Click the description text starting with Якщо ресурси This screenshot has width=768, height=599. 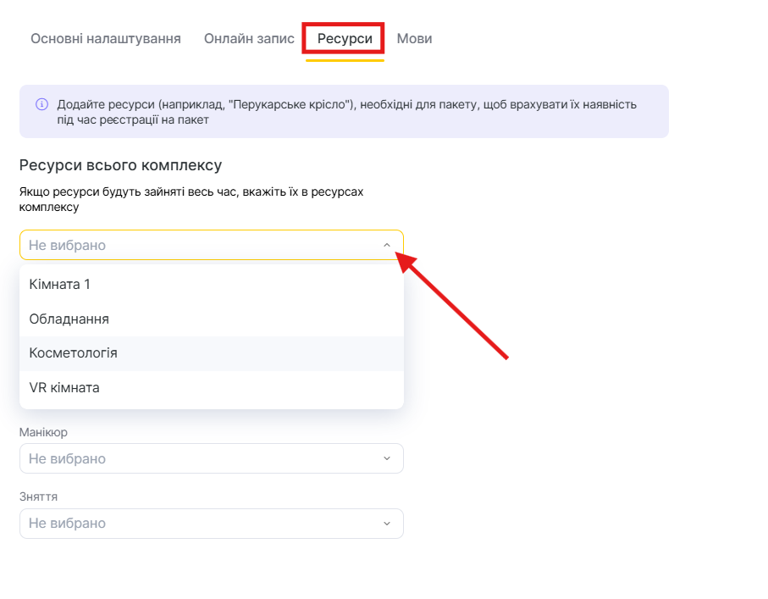(191, 199)
